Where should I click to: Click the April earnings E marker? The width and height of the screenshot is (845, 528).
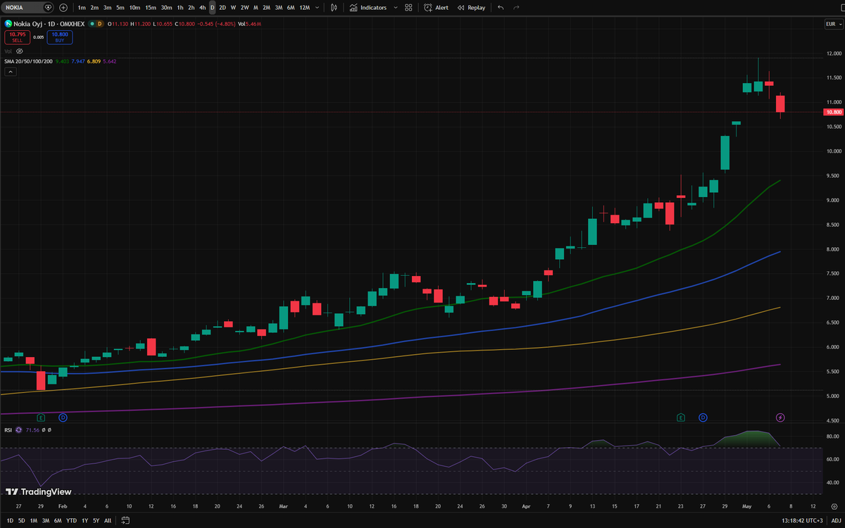pos(681,417)
